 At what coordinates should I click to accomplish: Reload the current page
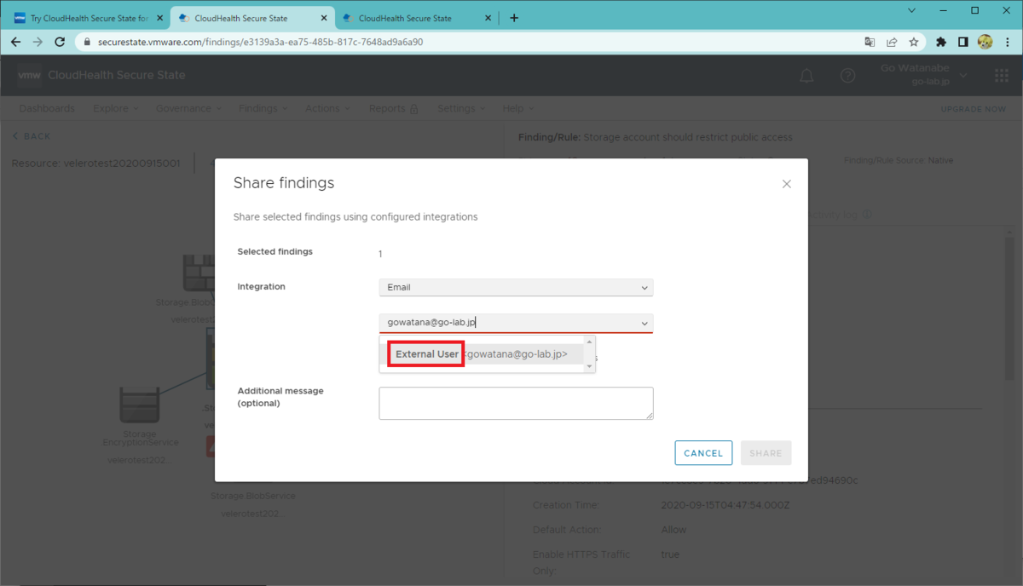pyautogui.click(x=60, y=42)
